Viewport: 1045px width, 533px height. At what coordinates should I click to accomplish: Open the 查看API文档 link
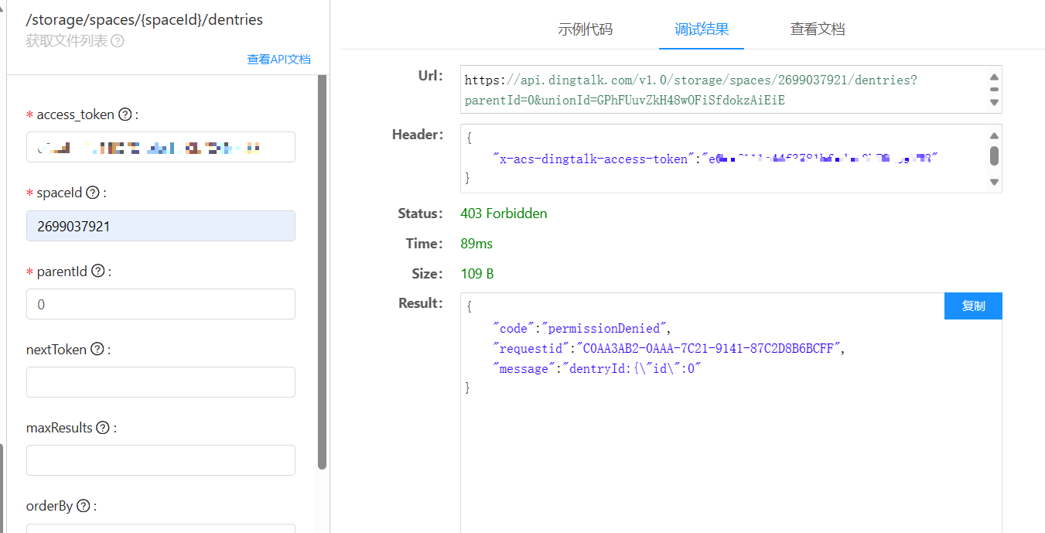coord(278,59)
